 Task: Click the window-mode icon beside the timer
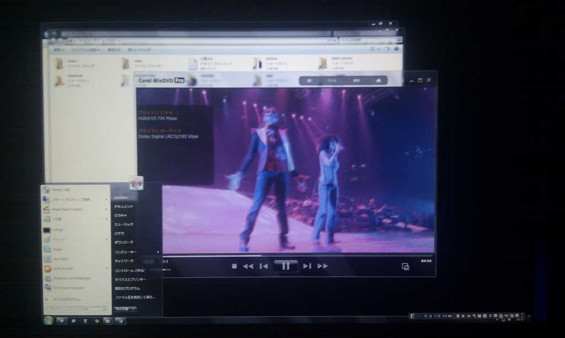406,266
